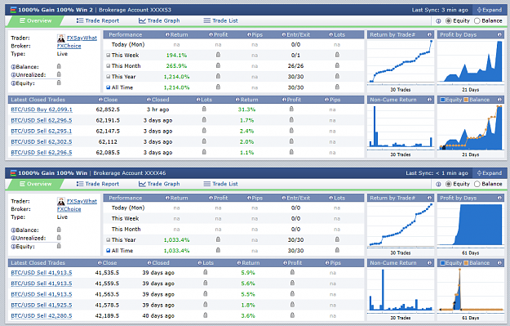Image resolution: width=510 pixels, height=326 pixels.
Task: Click info icon on Non-Cume Return chart, XXXX53
Action: pyautogui.click(x=429, y=100)
